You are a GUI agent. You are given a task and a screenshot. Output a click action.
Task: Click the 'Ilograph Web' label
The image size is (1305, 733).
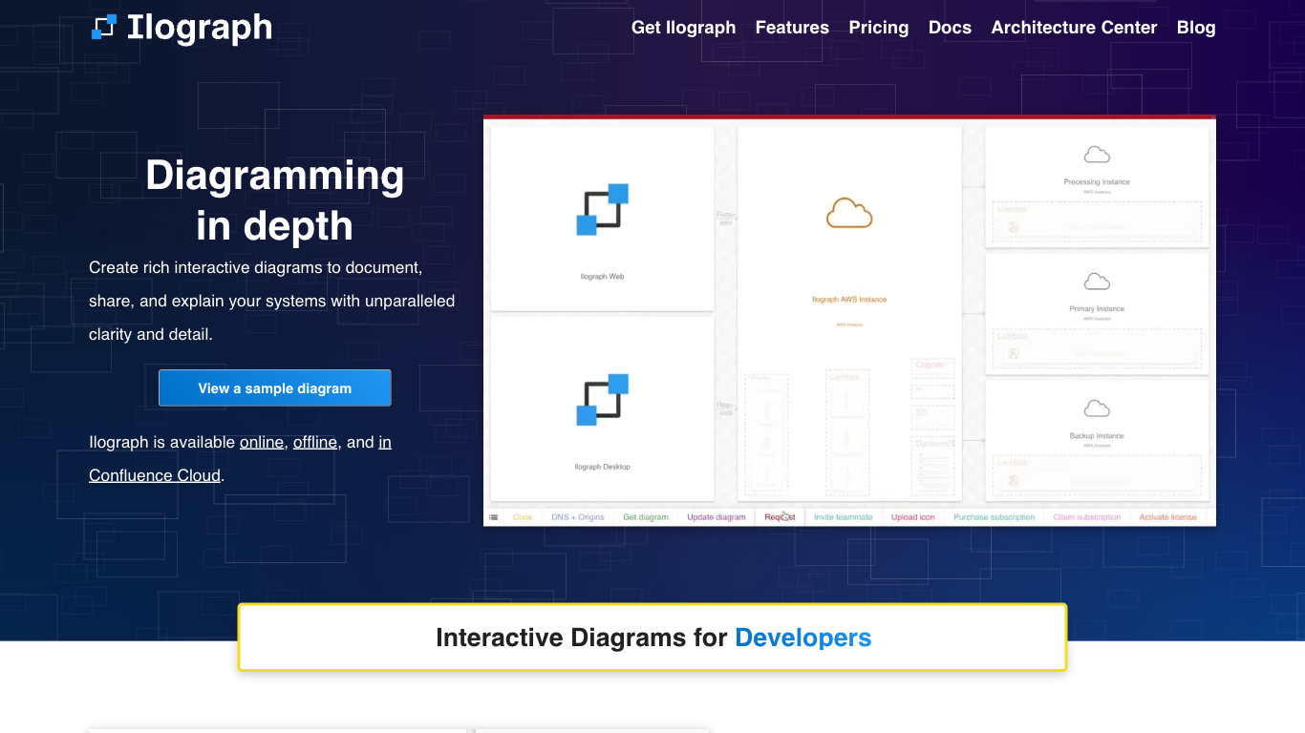coord(602,277)
